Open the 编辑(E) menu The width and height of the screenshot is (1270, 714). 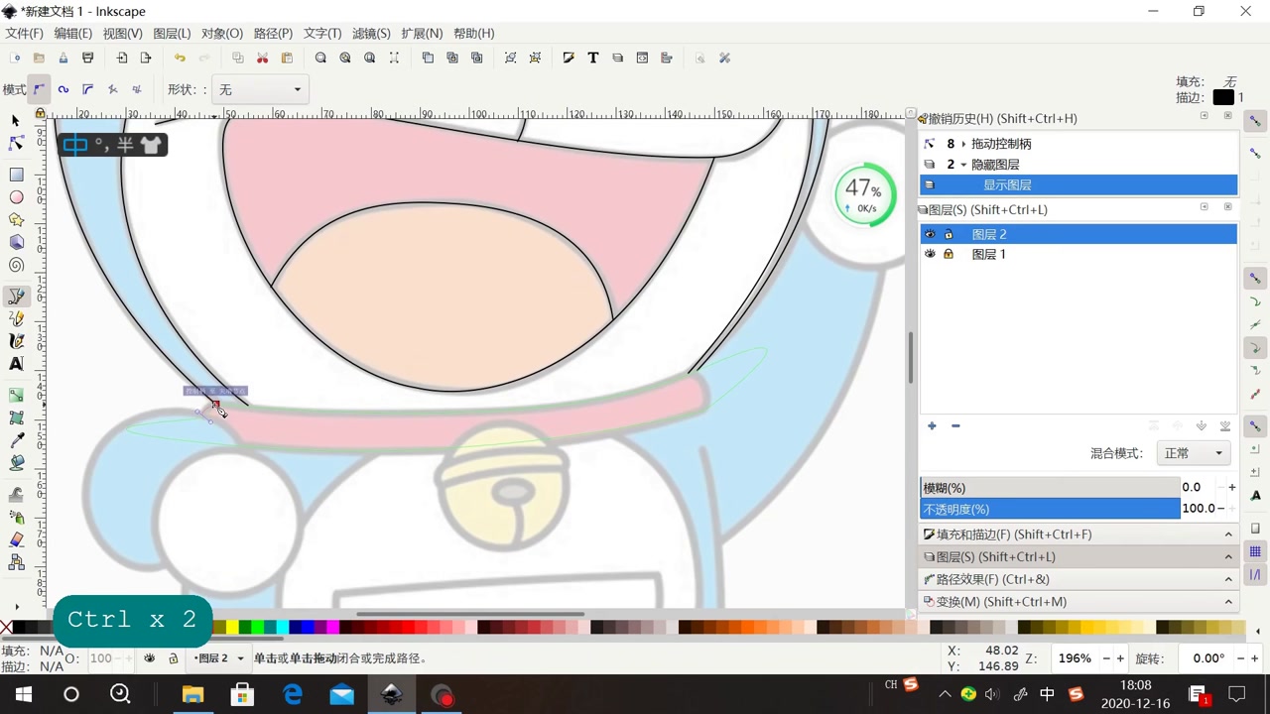click(73, 33)
